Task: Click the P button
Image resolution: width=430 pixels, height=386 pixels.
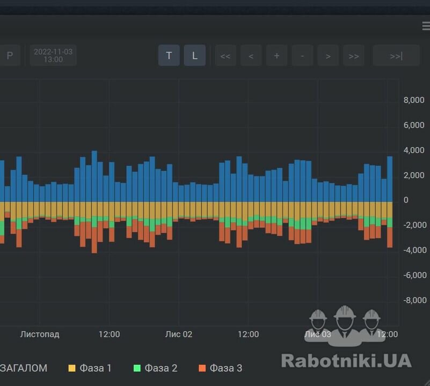Action: click(x=10, y=56)
